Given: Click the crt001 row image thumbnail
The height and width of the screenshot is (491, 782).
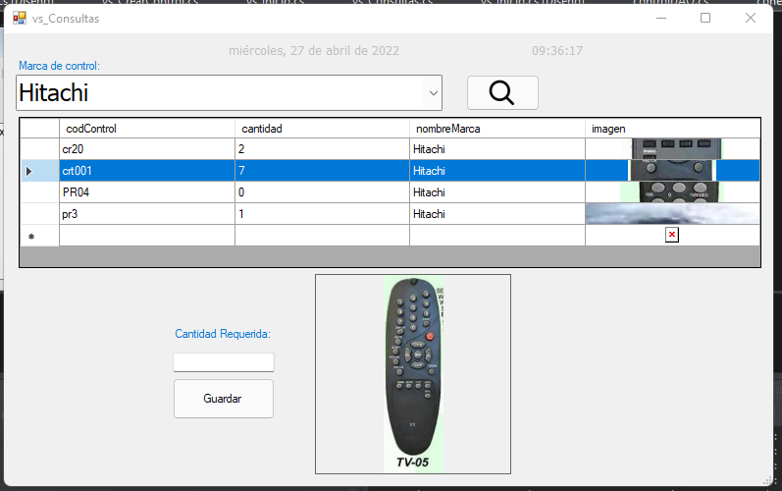Looking at the screenshot, I should tap(672, 171).
